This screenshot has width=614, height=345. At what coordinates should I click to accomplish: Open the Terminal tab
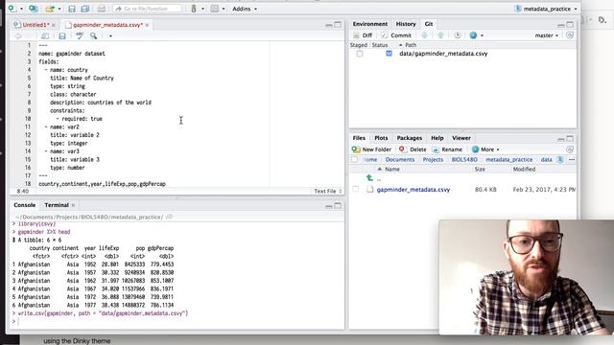coord(57,205)
